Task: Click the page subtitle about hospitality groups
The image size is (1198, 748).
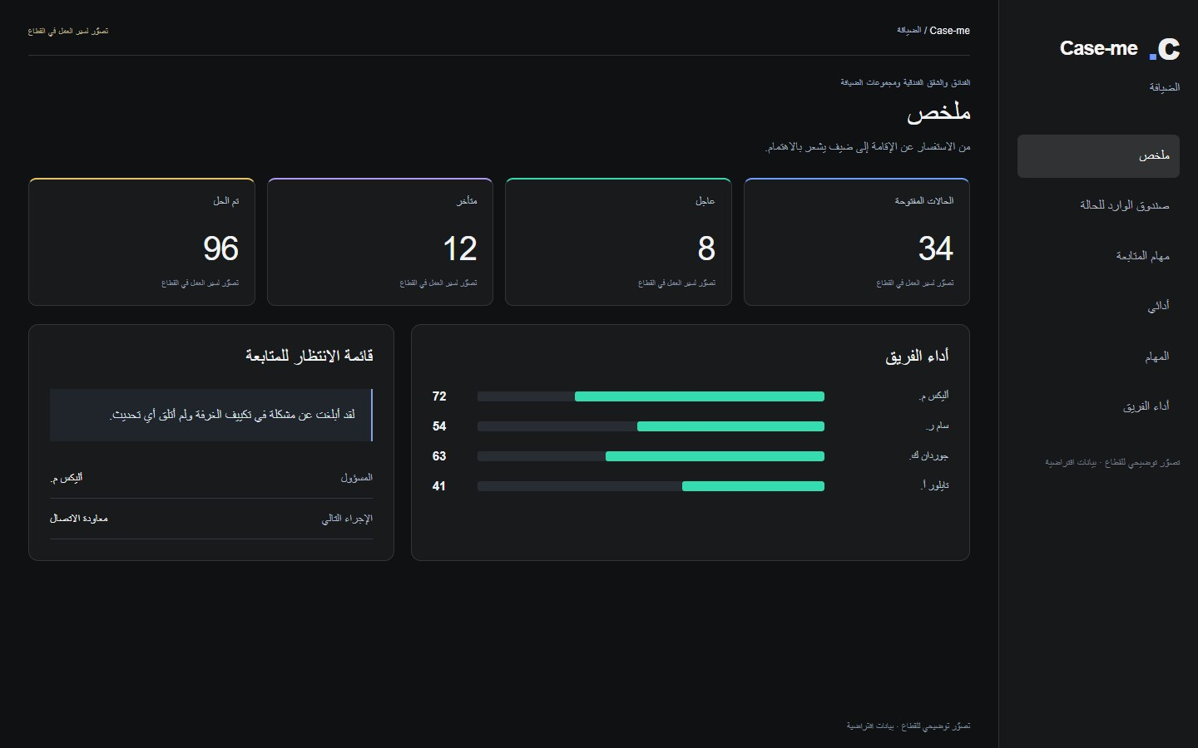Action: [905, 82]
